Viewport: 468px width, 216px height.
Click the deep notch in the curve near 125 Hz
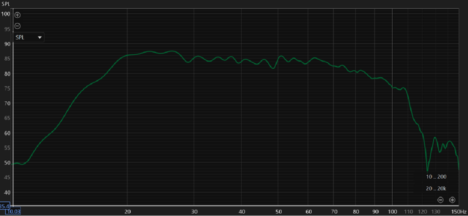point(427,170)
